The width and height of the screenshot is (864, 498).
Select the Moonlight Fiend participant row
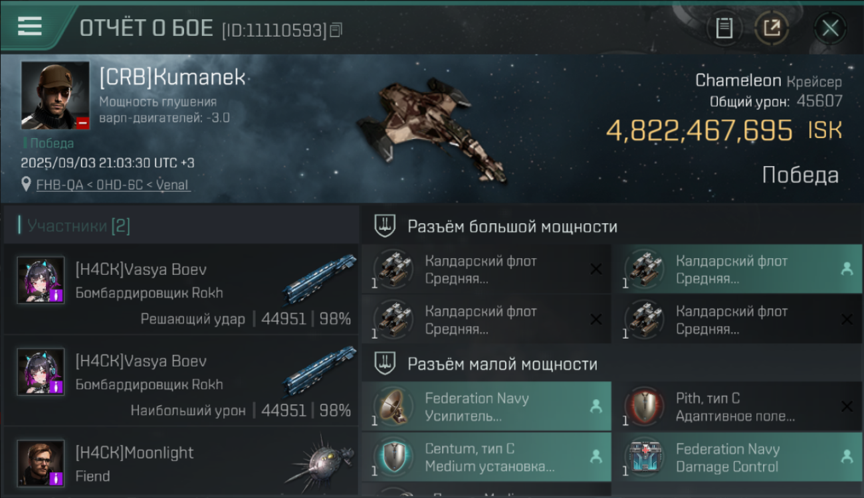[x=181, y=461]
